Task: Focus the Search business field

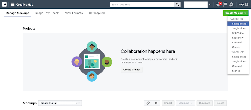Action: (x=142, y=4)
